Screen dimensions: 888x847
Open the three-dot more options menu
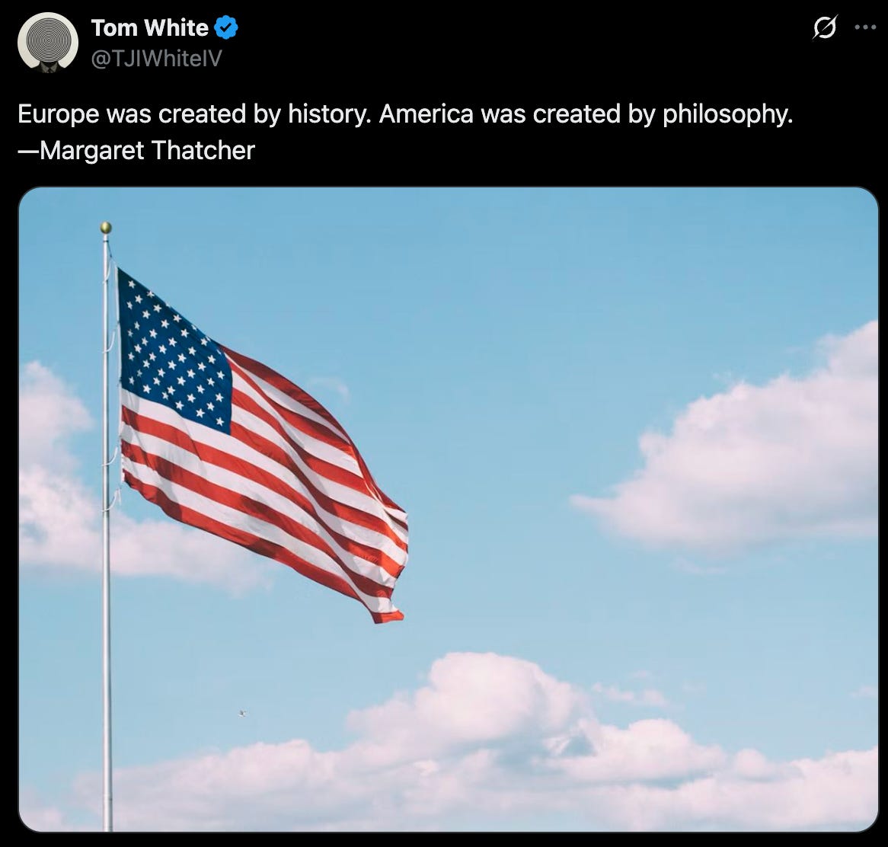point(865,27)
